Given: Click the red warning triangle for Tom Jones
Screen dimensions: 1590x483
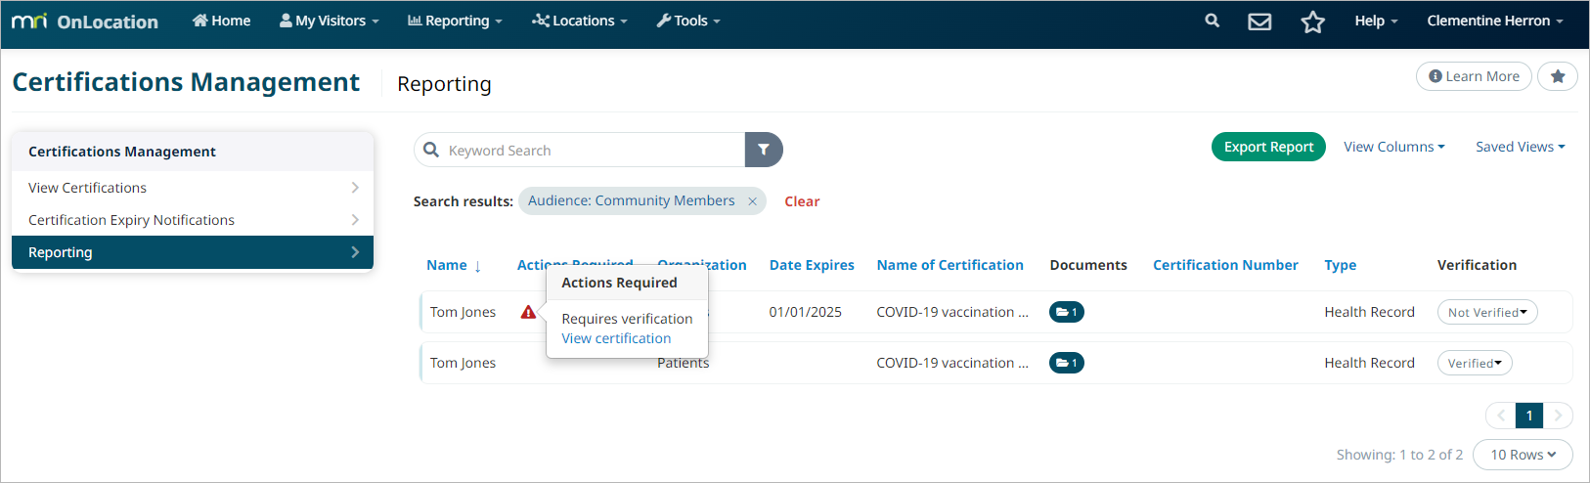Looking at the screenshot, I should click(528, 312).
